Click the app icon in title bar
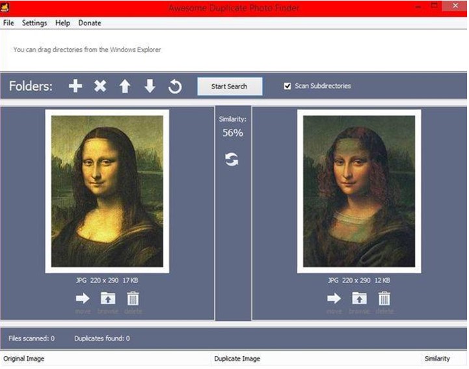The width and height of the screenshot is (469, 369). pos(5,7)
